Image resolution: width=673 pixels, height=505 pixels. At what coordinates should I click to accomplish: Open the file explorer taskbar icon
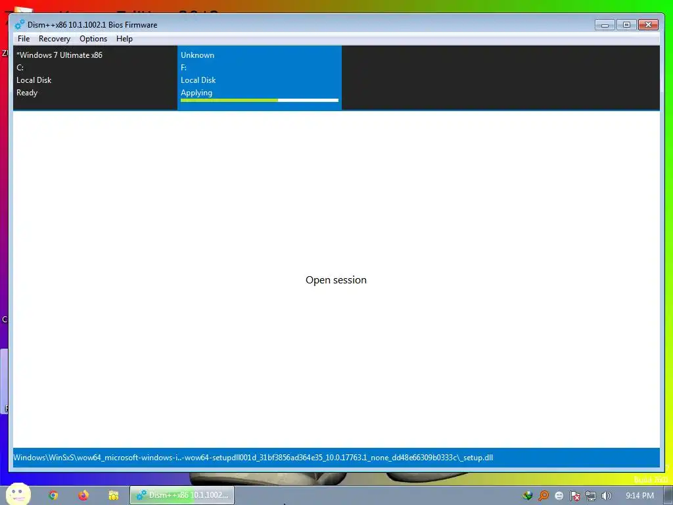113,496
